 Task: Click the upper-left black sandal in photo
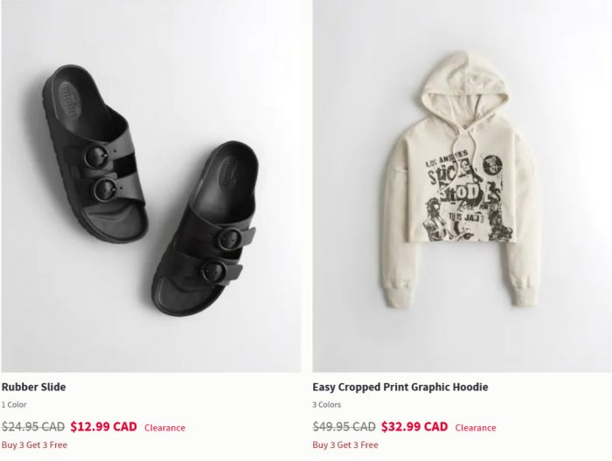click(x=94, y=154)
